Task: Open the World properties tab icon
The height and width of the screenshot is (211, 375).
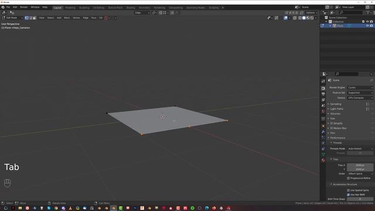Action: click(x=323, y=111)
